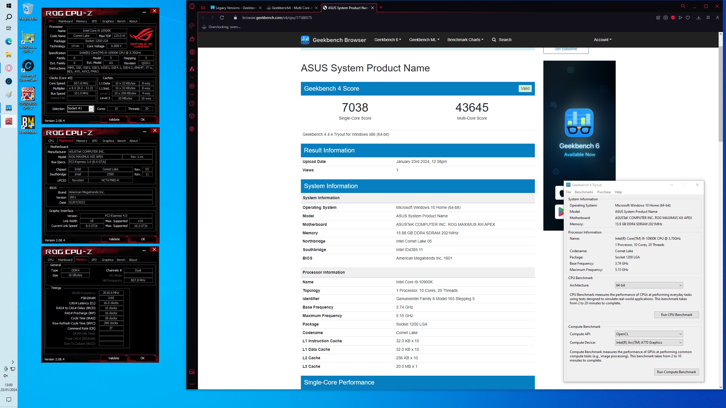726x408 pixels.
Task: Click the three-dots sidebar setup icon
Action: [x=192, y=384]
